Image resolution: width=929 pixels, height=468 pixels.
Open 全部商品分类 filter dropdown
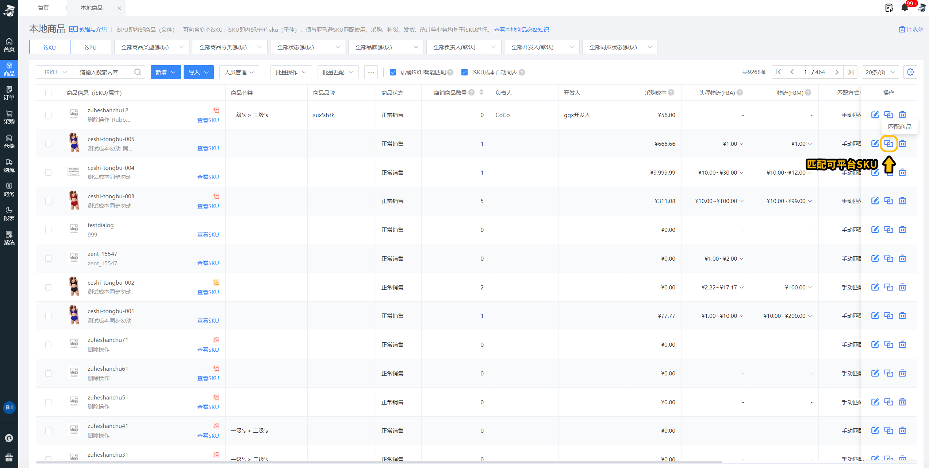click(230, 47)
